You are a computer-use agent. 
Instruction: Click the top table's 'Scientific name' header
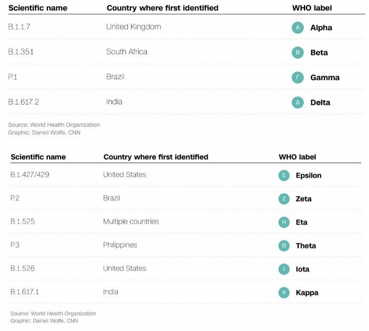(38, 8)
